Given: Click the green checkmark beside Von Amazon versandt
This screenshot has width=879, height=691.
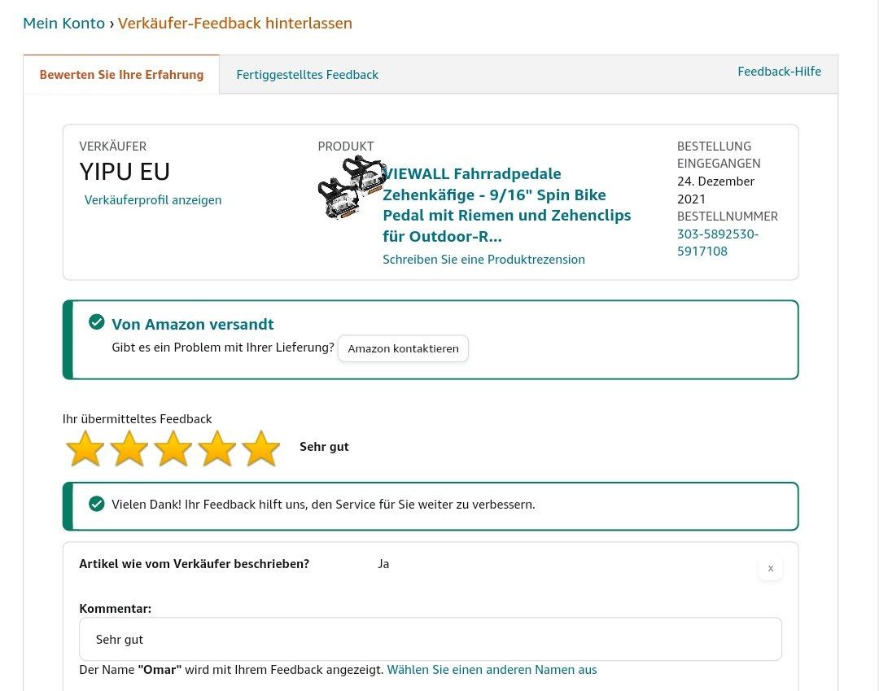Looking at the screenshot, I should [x=97, y=322].
